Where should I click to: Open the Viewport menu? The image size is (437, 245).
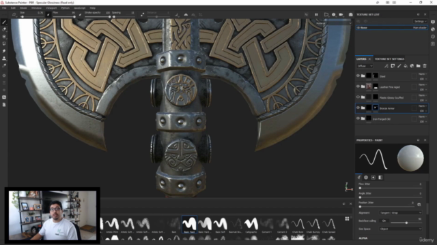[51, 8]
